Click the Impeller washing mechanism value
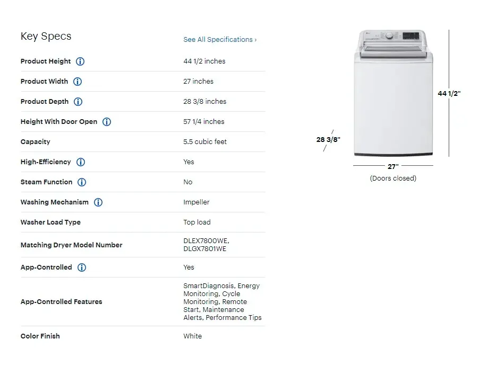Screen dimensions: 497x375 click(196, 202)
